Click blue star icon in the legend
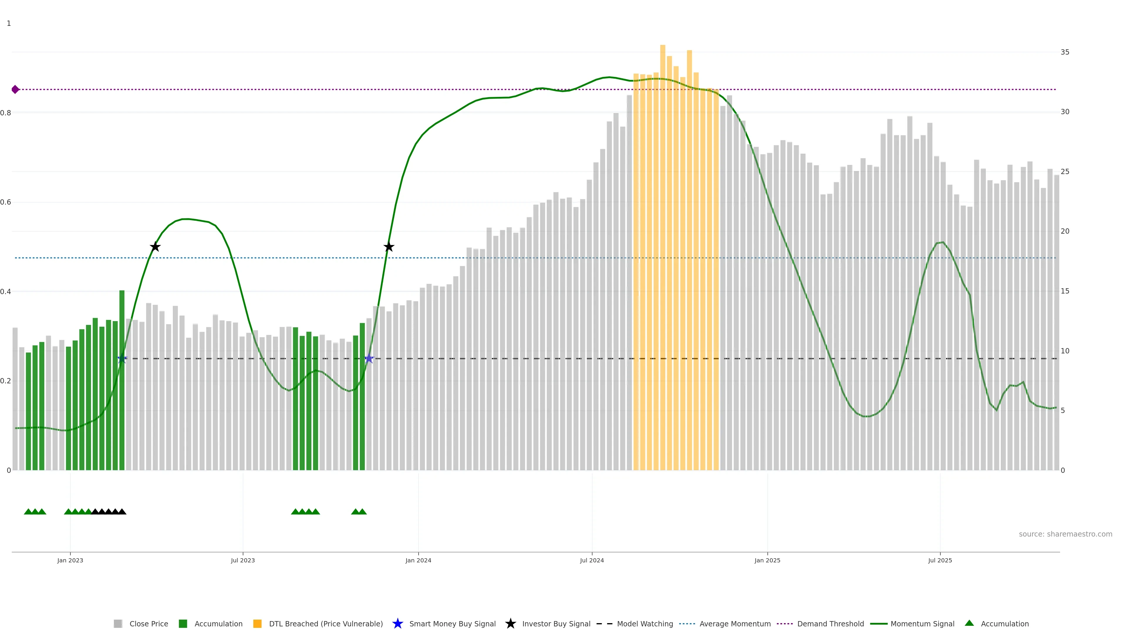Image resolution: width=1127 pixels, height=634 pixels. coord(397,623)
